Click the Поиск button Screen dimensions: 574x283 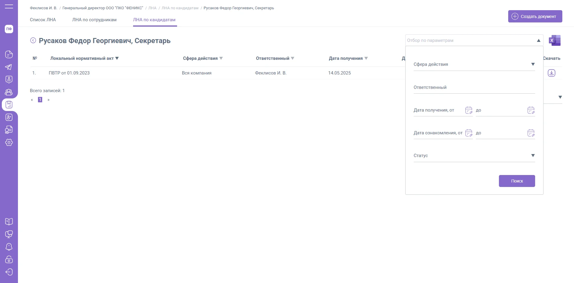pos(517,181)
